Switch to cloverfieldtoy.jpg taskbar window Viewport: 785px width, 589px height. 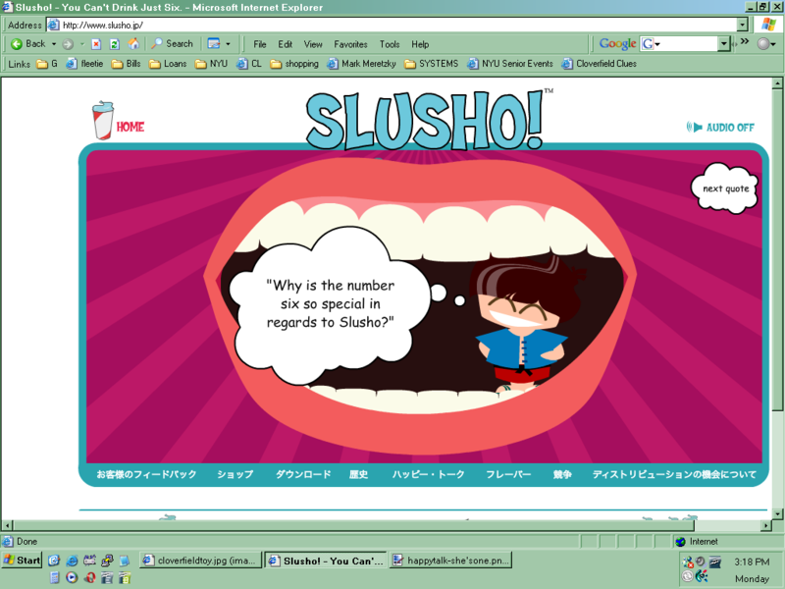point(200,561)
